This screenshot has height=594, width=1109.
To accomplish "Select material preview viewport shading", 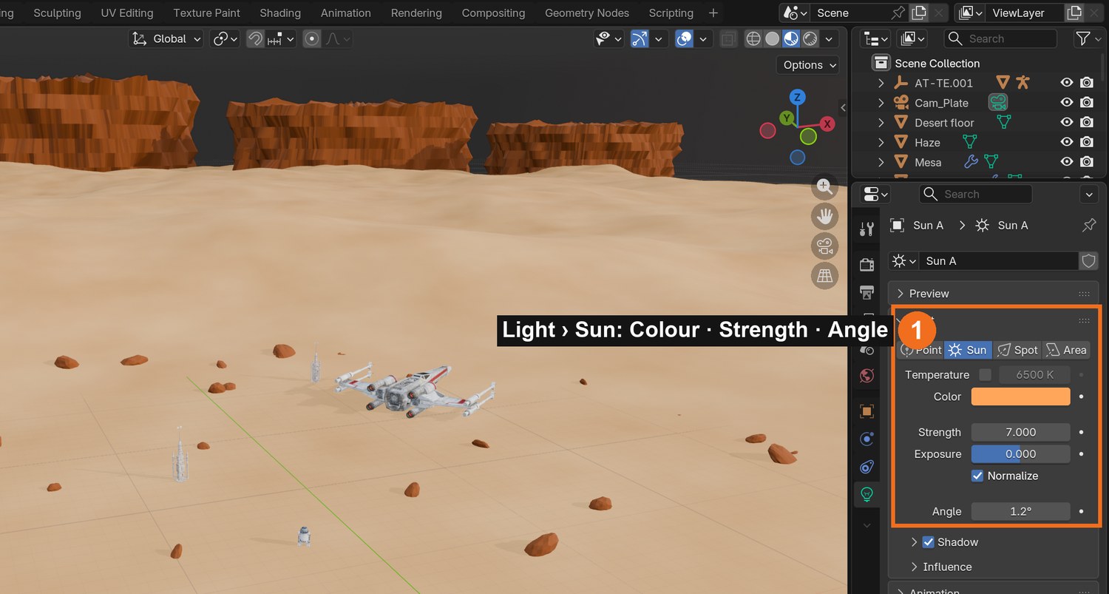I will (791, 38).
